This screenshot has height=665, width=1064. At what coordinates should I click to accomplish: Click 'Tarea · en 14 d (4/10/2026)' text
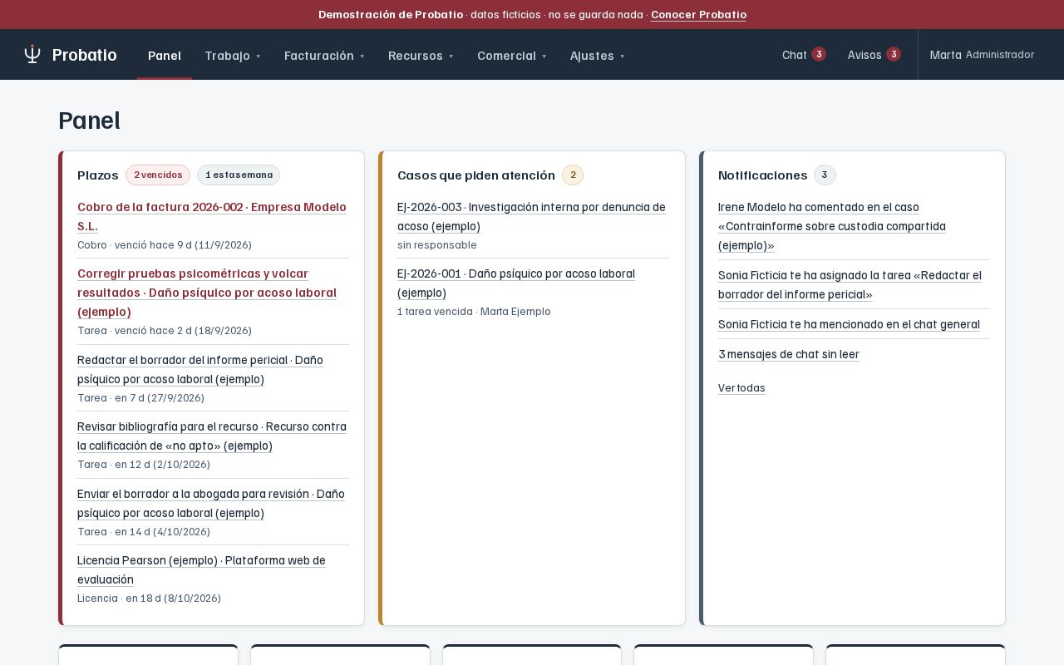coord(144,531)
